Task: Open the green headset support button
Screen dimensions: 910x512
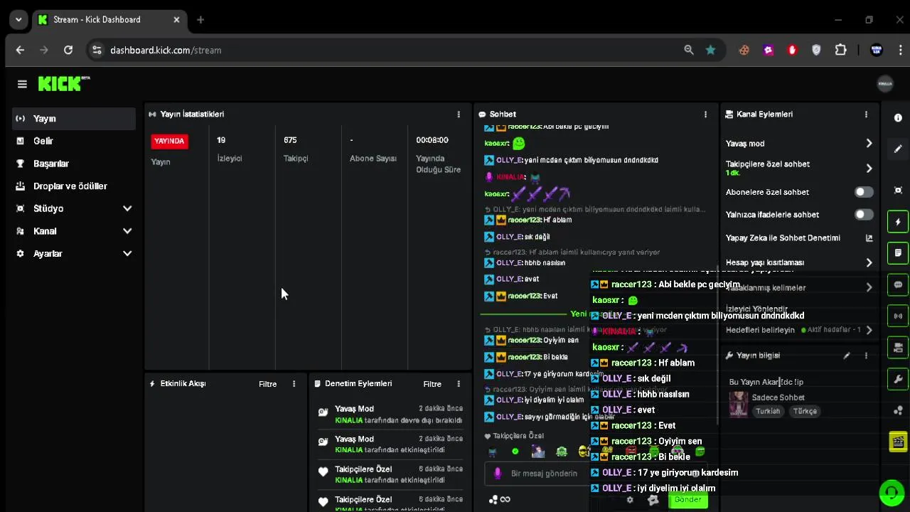Action: 892,492
